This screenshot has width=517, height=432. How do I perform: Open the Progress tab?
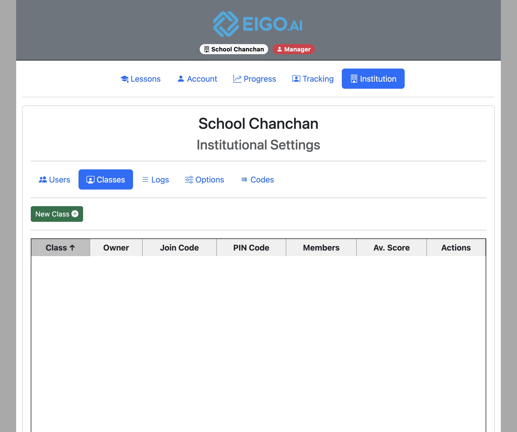click(254, 79)
